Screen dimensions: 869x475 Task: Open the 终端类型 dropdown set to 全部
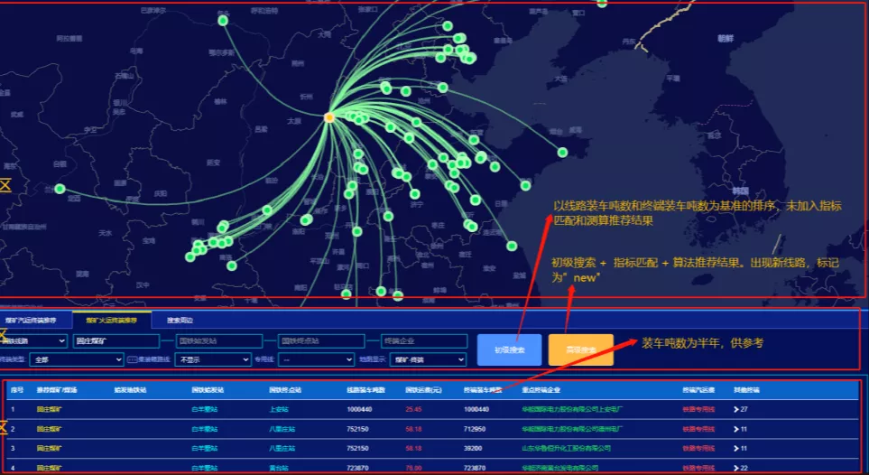tap(77, 359)
